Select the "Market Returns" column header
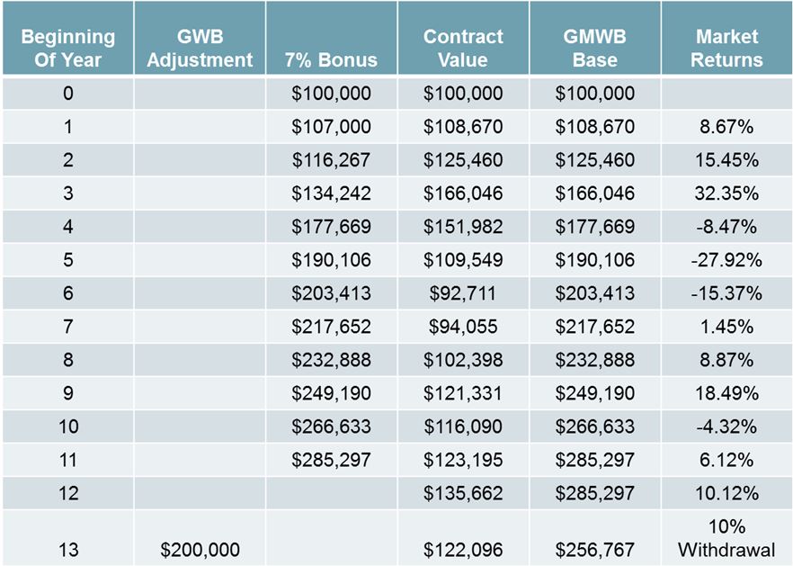Viewport: 793px width, 566px height. tap(727, 49)
